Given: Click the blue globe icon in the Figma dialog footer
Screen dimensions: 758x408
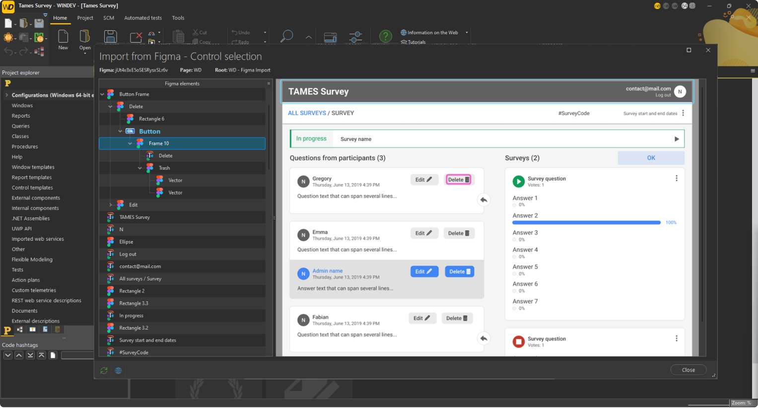Looking at the screenshot, I should click(118, 370).
